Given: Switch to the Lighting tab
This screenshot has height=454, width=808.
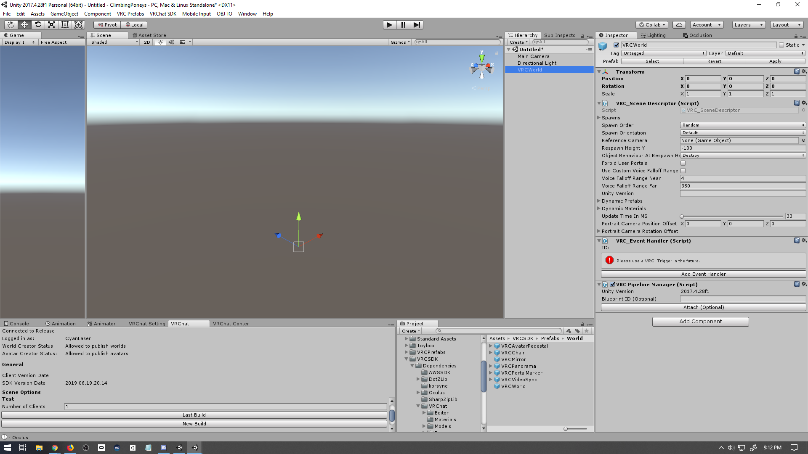Looking at the screenshot, I should tap(654, 35).
